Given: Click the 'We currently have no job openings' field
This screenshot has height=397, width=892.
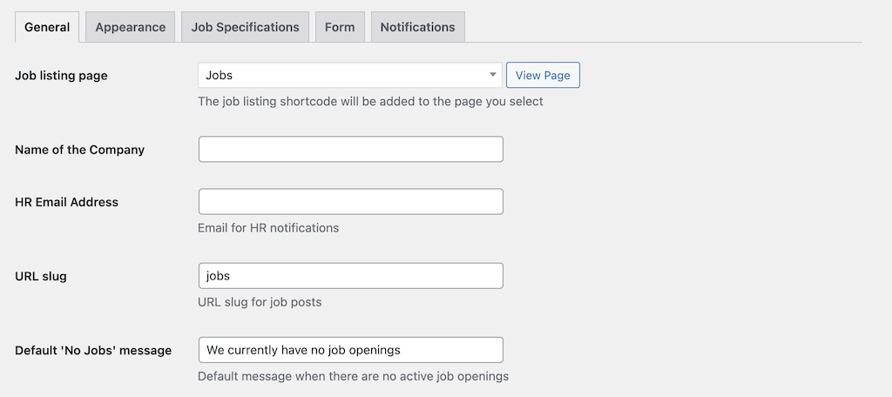Looking at the screenshot, I should (x=350, y=350).
